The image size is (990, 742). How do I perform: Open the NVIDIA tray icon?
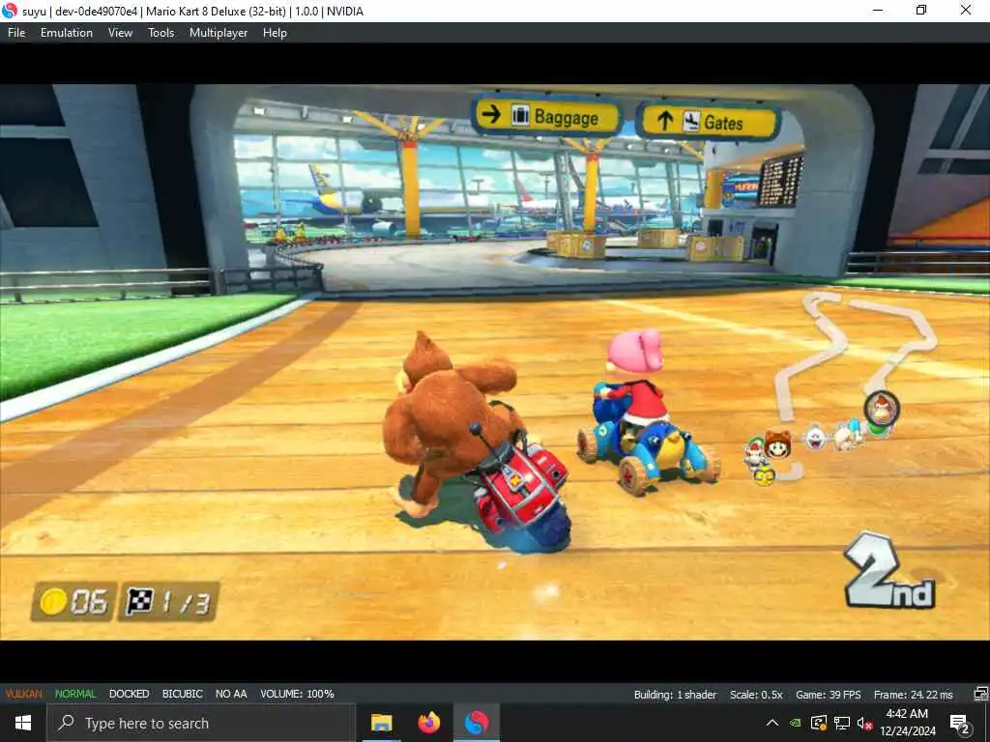(x=796, y=723)
